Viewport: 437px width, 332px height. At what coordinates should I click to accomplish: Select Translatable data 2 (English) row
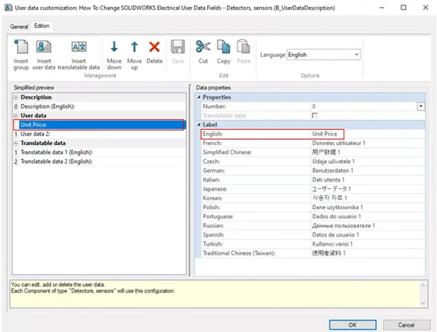99,162
